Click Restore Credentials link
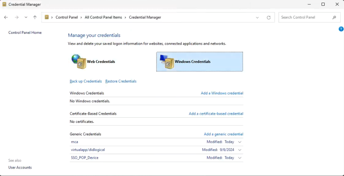The height and width of the screenshot is (176, 344). (121, 81)
